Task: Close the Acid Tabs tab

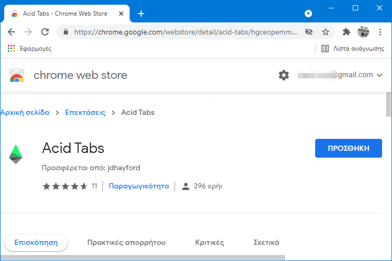Action: click(121, 14)
